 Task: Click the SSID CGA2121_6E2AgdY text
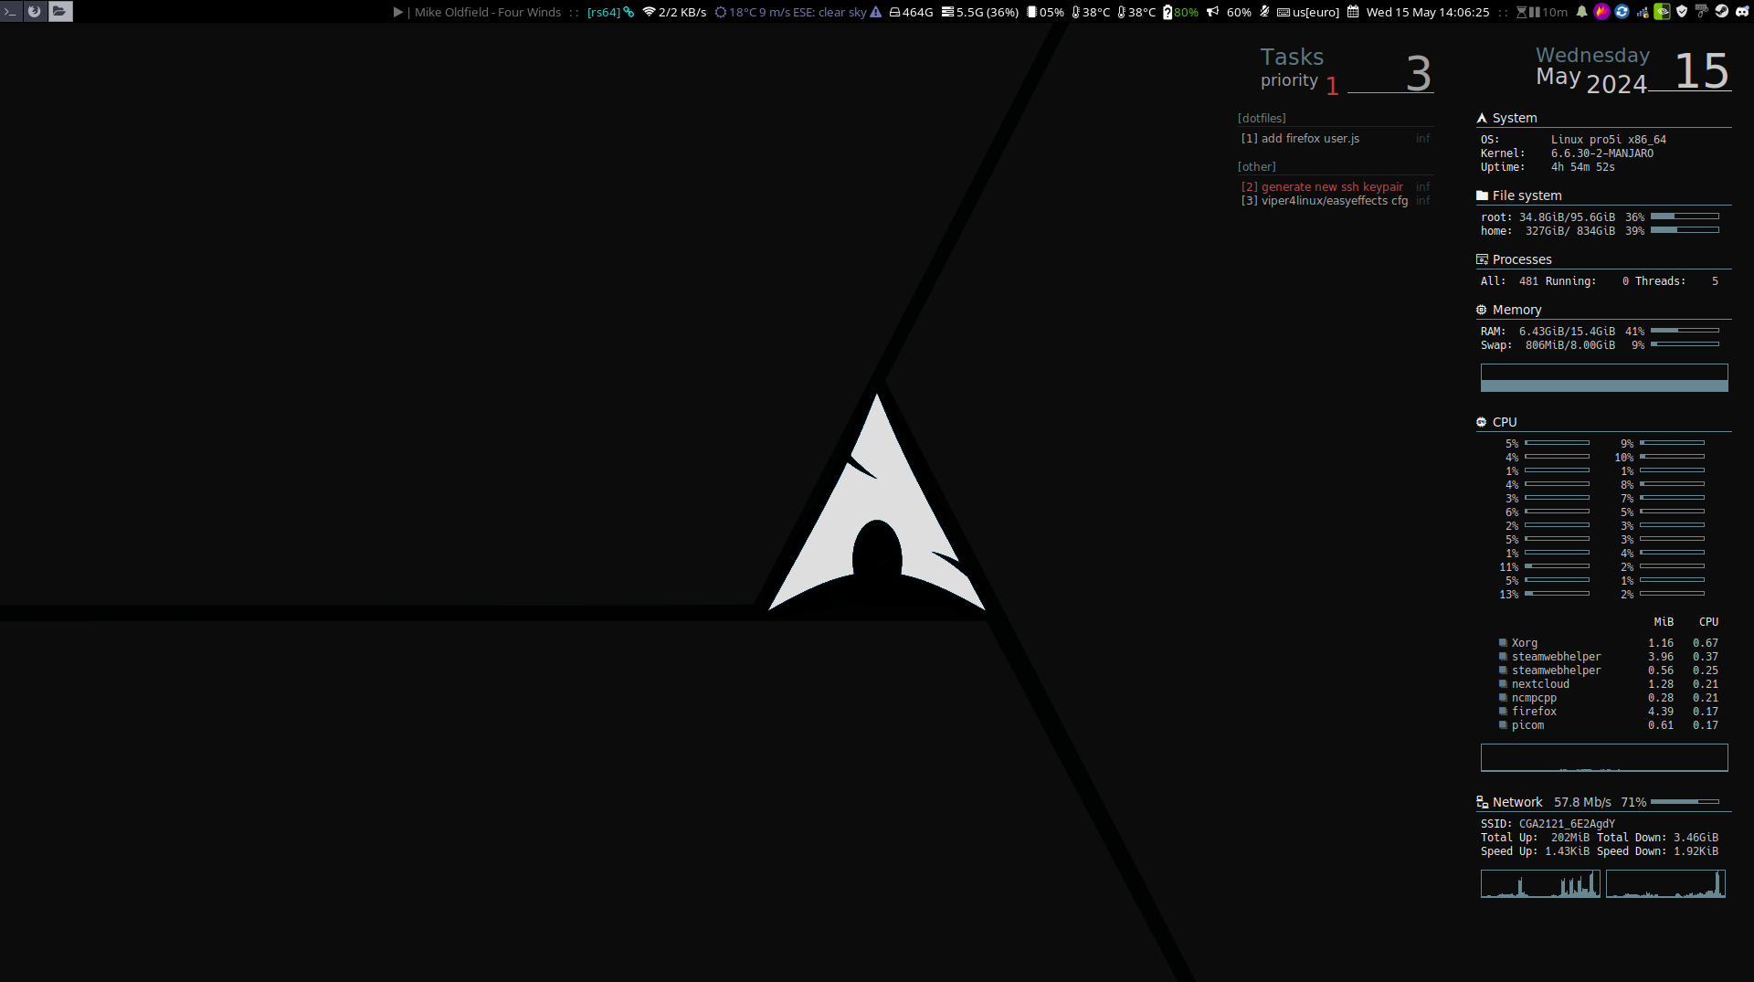(x=1567, y=824)
